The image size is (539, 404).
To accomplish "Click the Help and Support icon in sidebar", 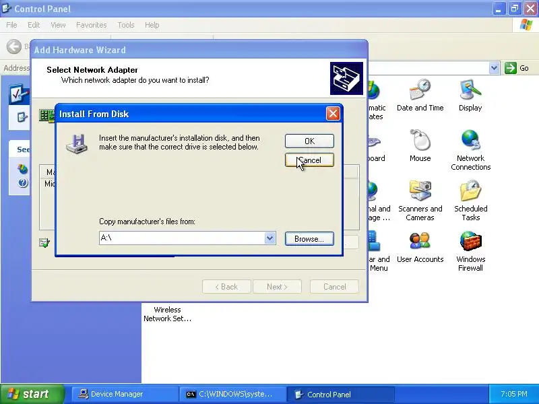I will coord(23,182).
